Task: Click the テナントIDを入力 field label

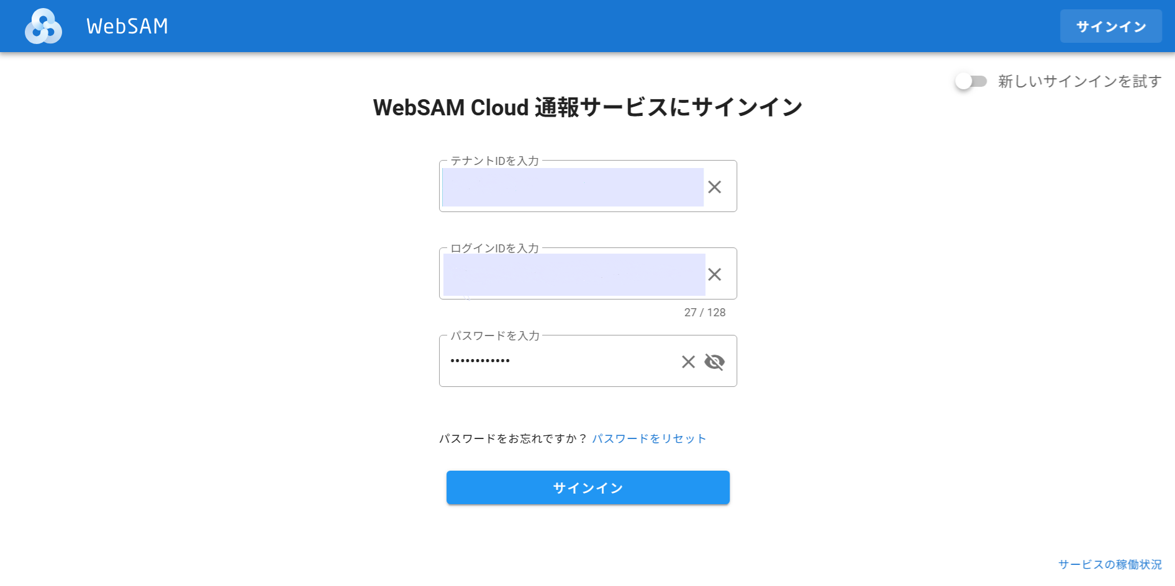Action: 494,161
